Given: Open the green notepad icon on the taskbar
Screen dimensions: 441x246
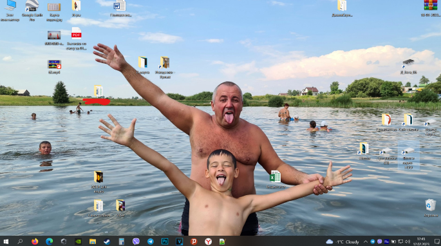Looking at the screenshot, I should point(223,241).
